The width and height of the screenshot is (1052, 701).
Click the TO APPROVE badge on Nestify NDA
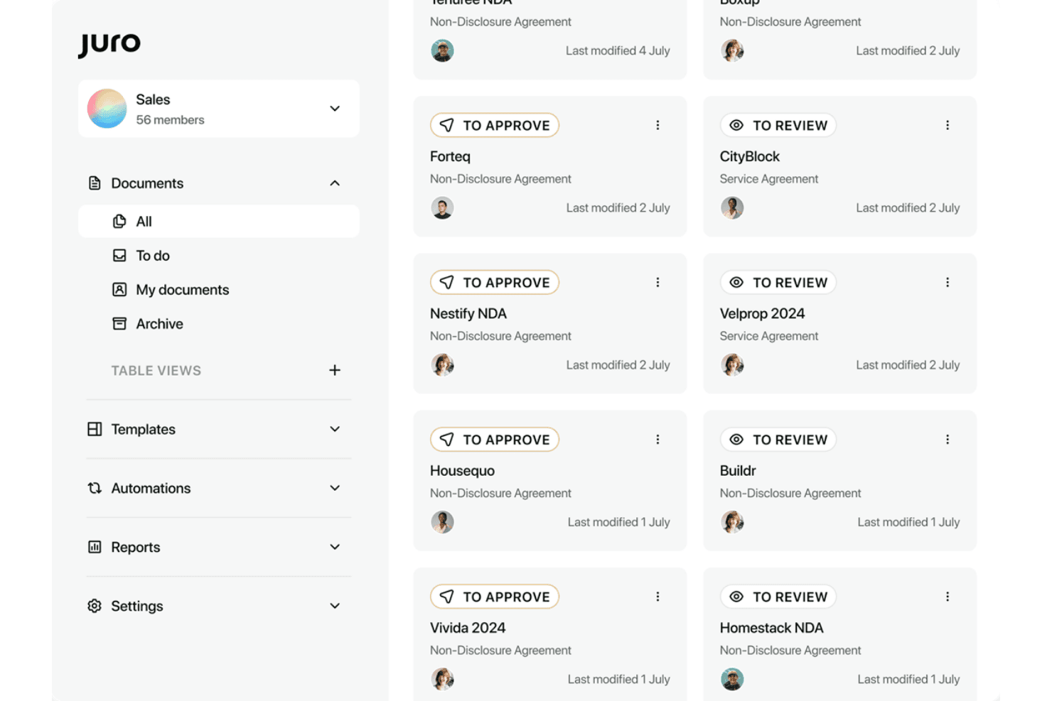point(495,283)
